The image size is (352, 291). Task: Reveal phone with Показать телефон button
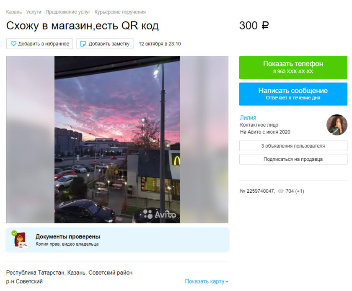[x=293, y=67]
